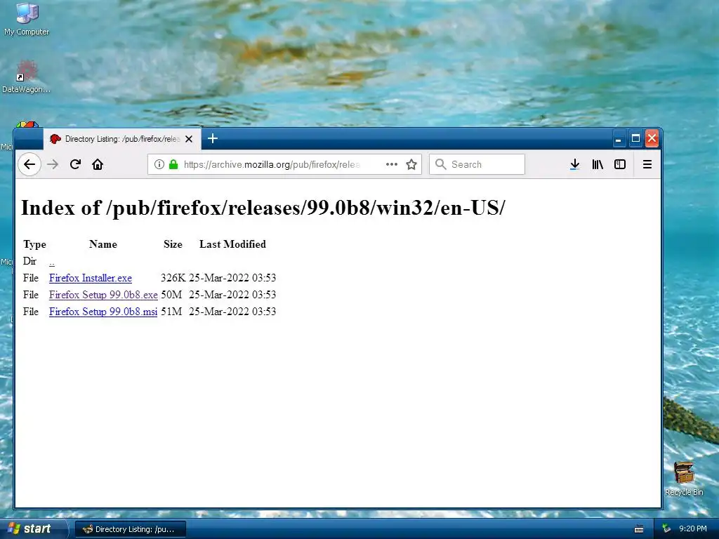Open page actions three-dots menu
Screen dimensions: 719x539
coord(392,164)
